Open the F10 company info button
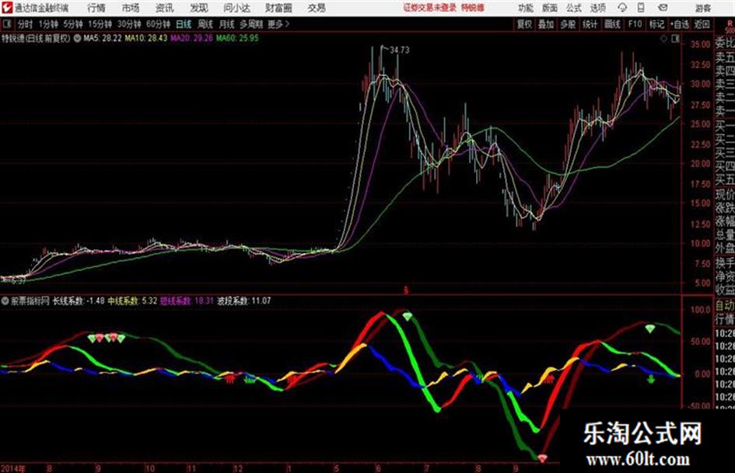Image resolution: width=735 pixels, height=473 pixels. pos(635,24)
